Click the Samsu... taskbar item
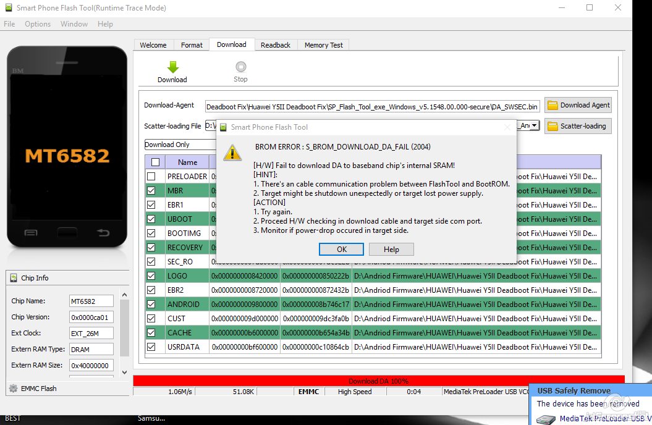652x425 pixels. pos(151,418)
